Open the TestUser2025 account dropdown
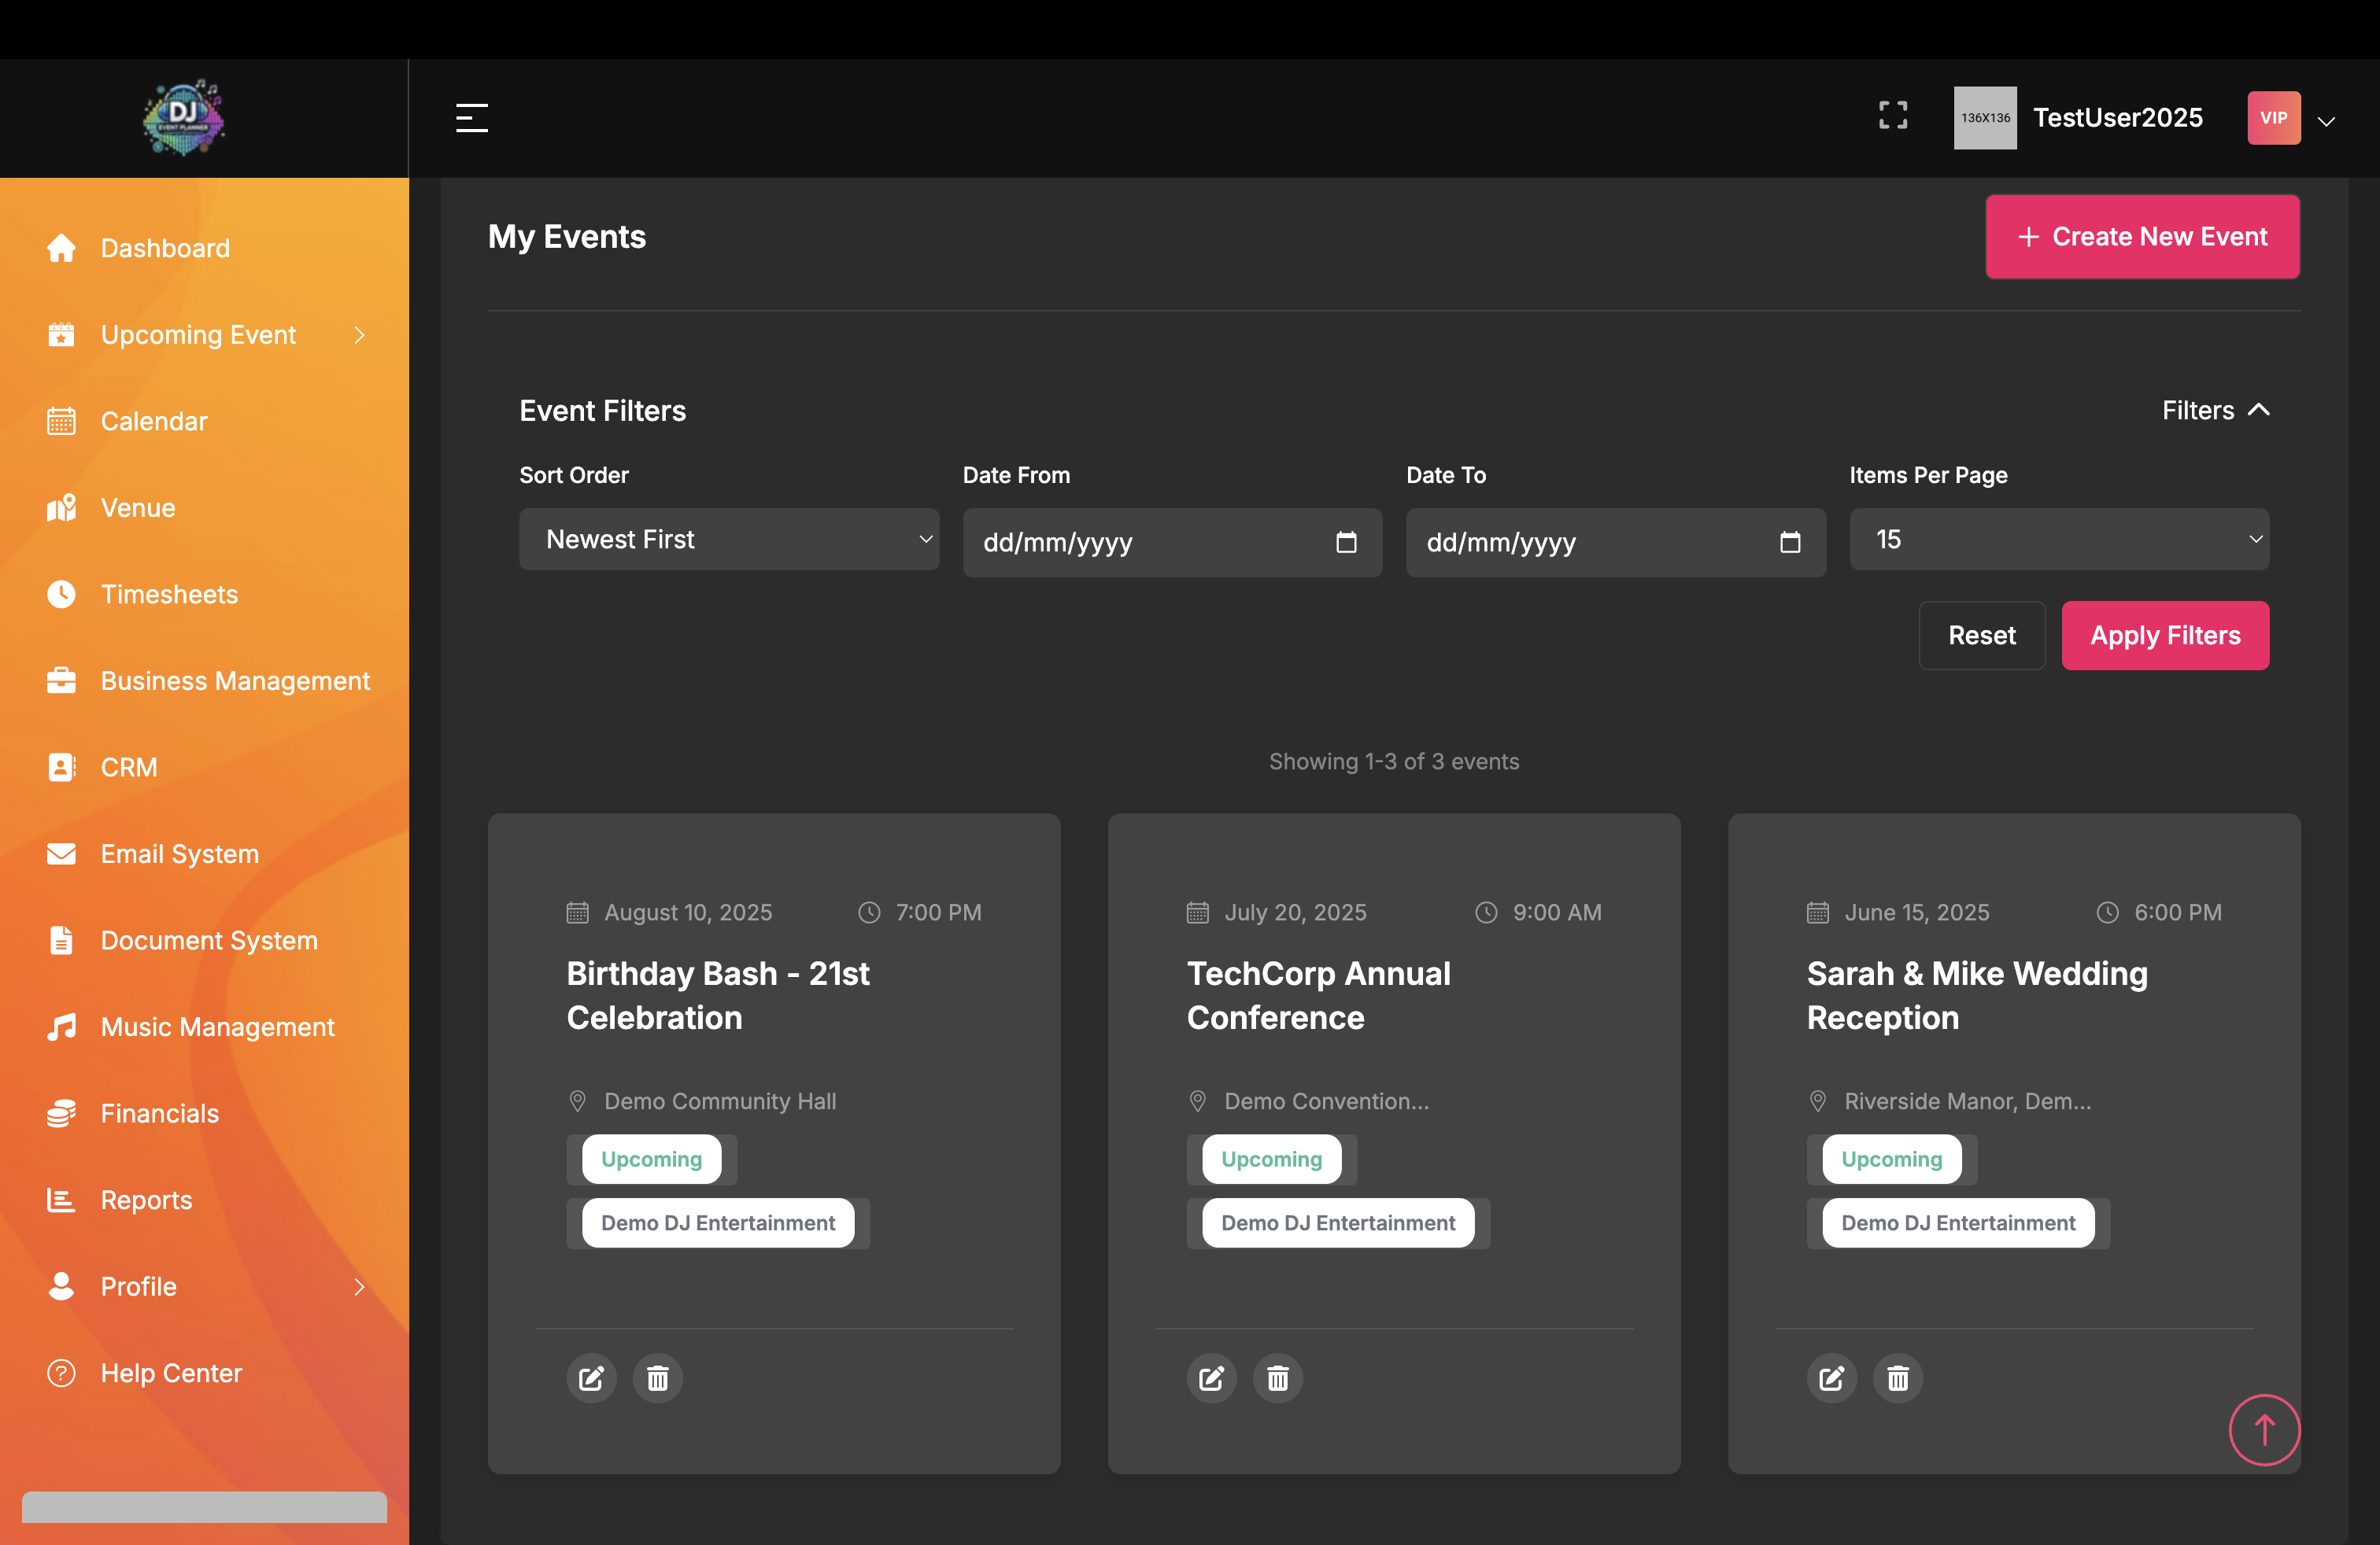Screen dimensions: 2380x1545 click(2326, 120)
